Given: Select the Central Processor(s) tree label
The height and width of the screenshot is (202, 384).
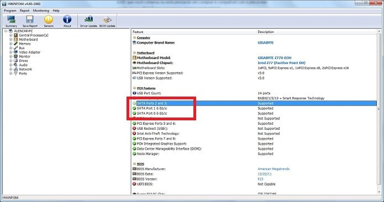Looking at the screenshot, I should pyautogui.click(x=34, y=35).
